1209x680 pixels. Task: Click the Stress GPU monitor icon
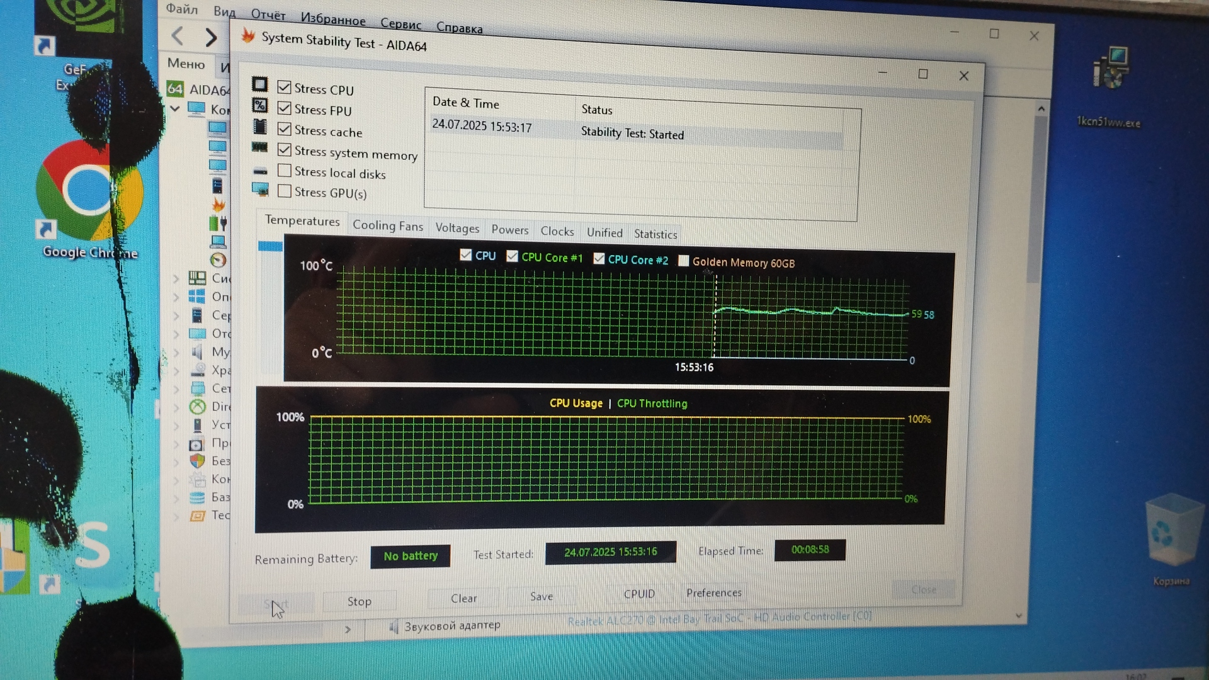(259, 188)
